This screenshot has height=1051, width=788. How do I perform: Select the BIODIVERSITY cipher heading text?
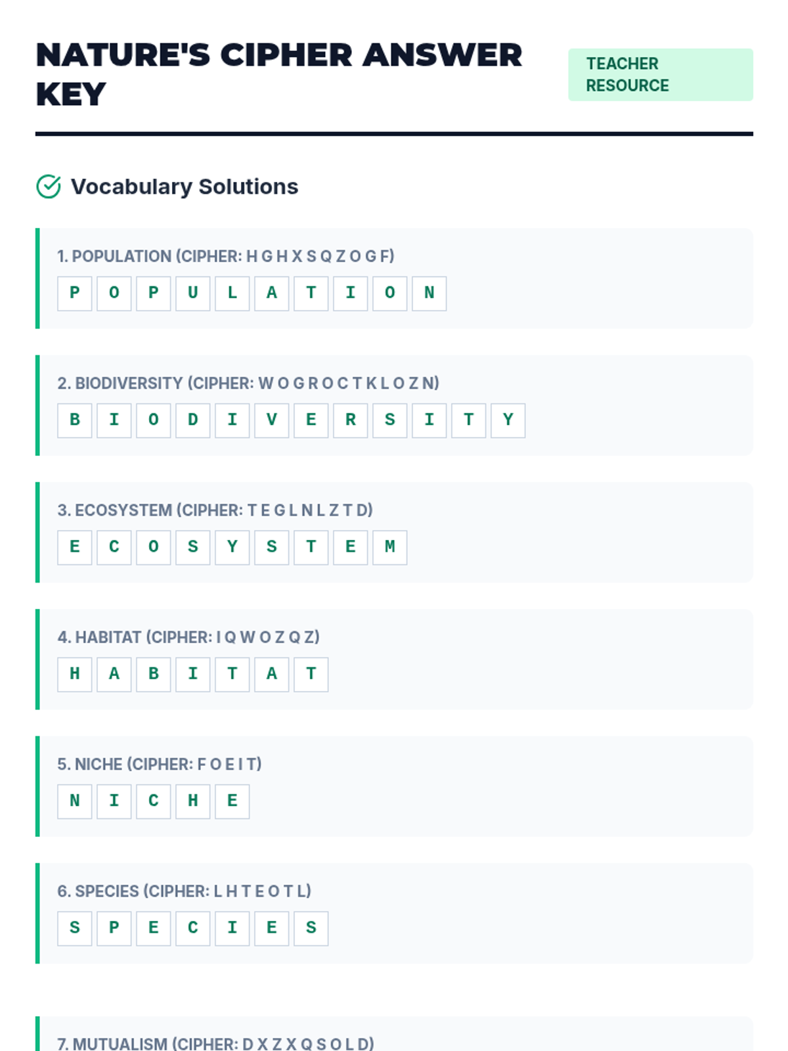tap(248, 383)
